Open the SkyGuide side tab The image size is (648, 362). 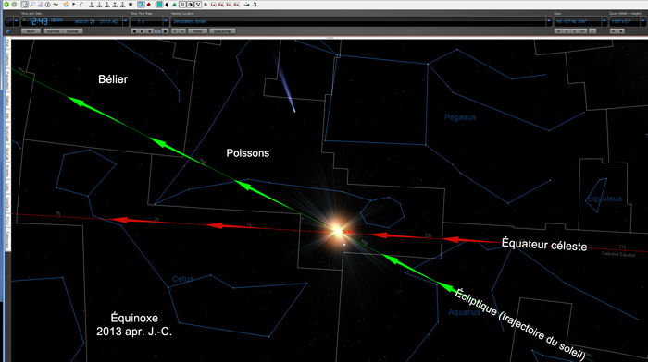(7, 134)
